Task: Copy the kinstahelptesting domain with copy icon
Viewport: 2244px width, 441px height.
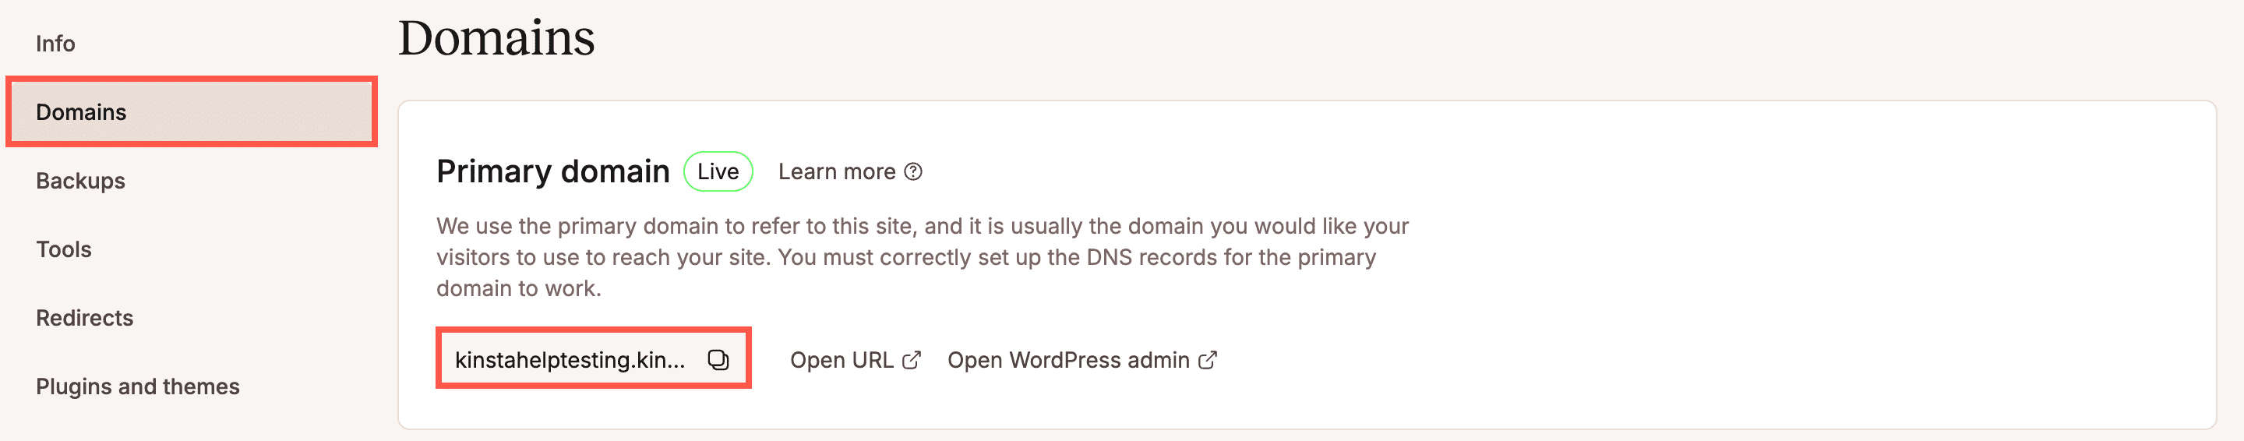Action: [x=718, y=360]
